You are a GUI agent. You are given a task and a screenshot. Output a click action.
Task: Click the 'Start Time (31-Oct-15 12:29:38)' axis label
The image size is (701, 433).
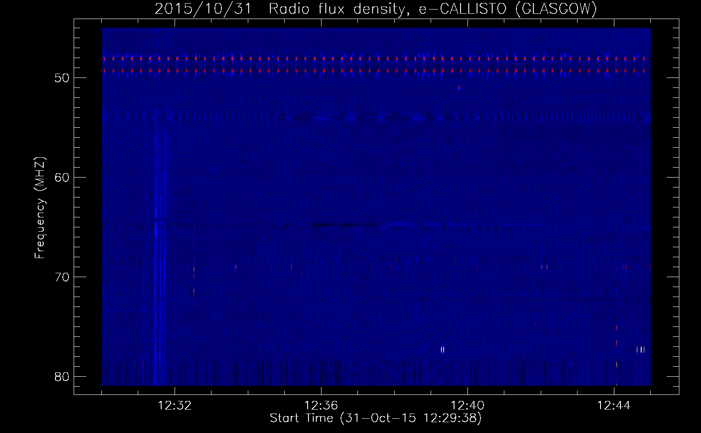376,418
